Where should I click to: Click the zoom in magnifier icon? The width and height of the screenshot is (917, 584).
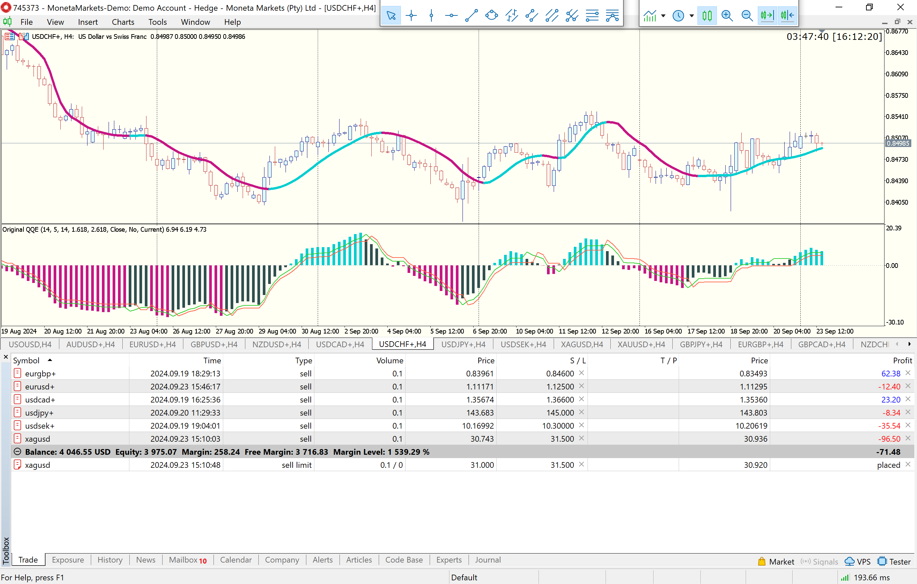pos(727,16)
